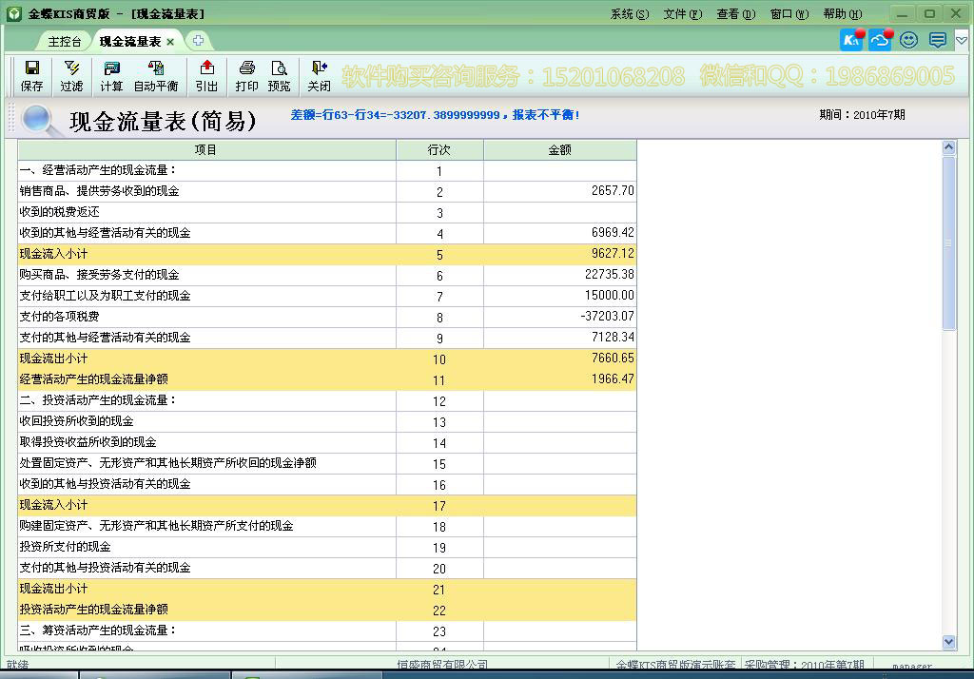Switch to the 主控台 tab
The height and width of the screenshot is (679, 974).
(x=65, y=42)
